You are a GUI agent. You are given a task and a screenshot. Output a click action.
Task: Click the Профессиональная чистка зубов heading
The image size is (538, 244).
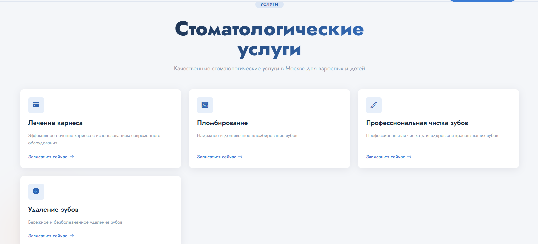(x=417, y=123)
